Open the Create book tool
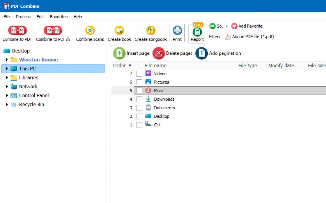Screen dimensions: 326x203 coord(119,31)
